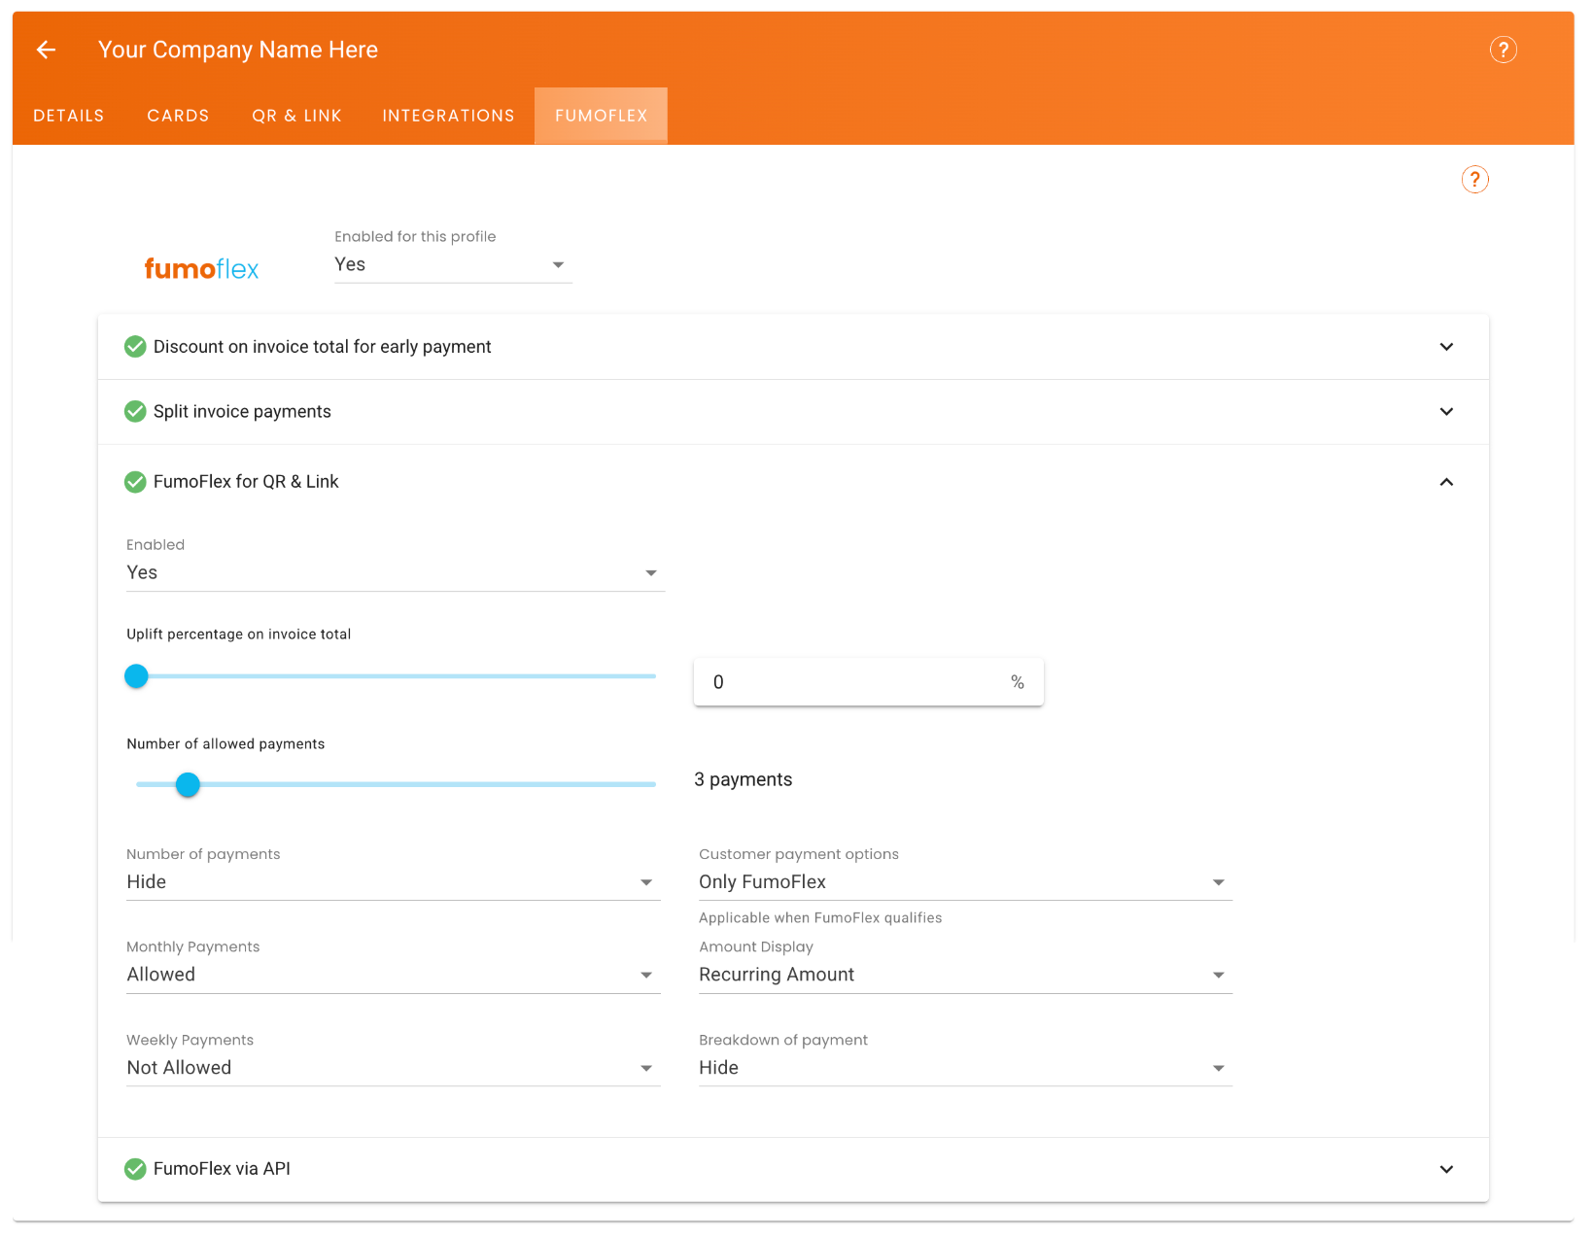Open the Customer payment options dropdown
Viewport: 1592px width, 1237px height.
[965, 881]
